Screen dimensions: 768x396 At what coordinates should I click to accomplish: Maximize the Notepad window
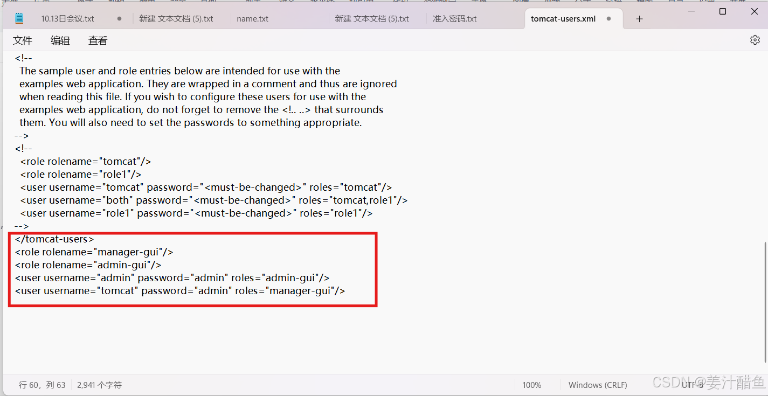(723, 11)
